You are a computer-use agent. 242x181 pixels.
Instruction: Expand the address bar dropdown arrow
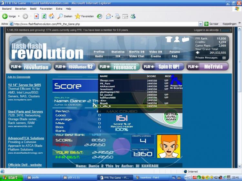[200, 24]
